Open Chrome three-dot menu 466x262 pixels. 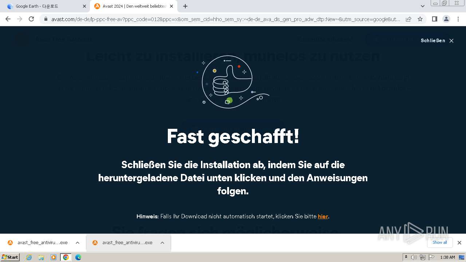coord(458,19)
